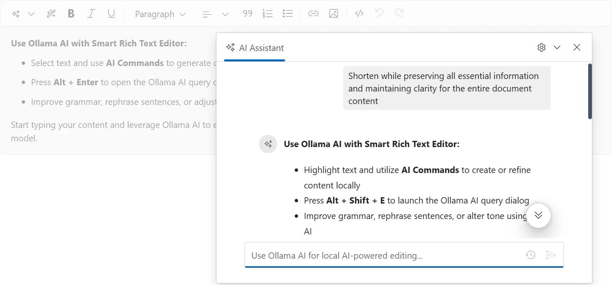Redo the last edit
The image size is (612, 285).
pos(399,14)
